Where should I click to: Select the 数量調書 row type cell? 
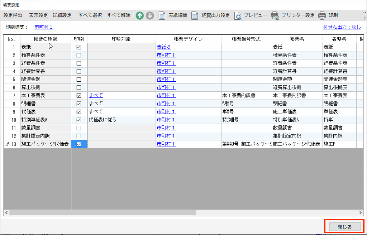tap(46, 128)
